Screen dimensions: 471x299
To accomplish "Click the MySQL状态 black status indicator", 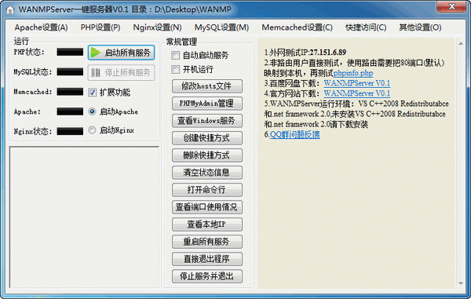I will [x=70, y=71].
